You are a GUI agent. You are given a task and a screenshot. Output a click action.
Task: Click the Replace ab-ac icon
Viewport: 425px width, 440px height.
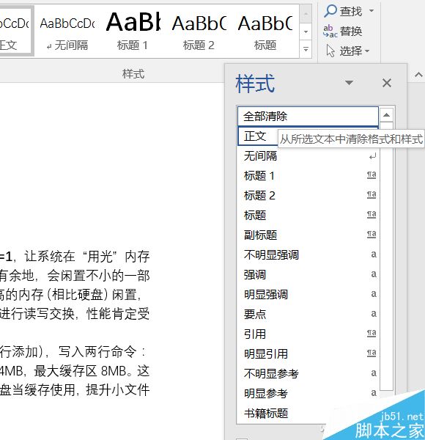[330, 31]
